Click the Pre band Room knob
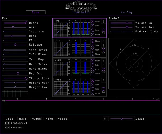Viewport: 162px width, 134px height. [92, 30]
